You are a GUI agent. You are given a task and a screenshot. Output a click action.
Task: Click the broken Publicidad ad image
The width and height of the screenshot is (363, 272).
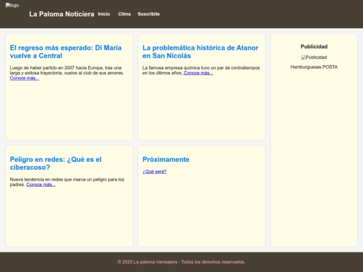[314, 57]
